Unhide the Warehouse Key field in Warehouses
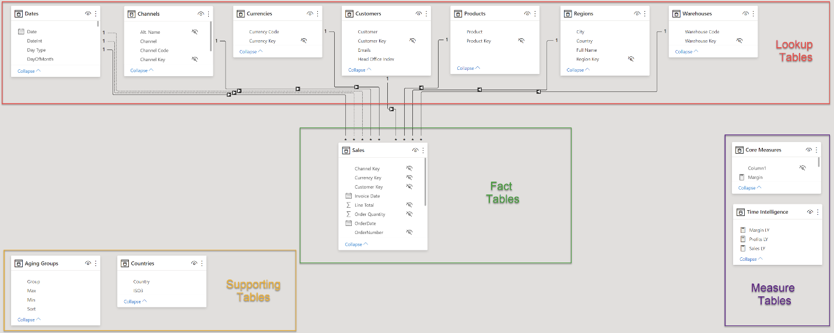 click(x=740, y=41)
